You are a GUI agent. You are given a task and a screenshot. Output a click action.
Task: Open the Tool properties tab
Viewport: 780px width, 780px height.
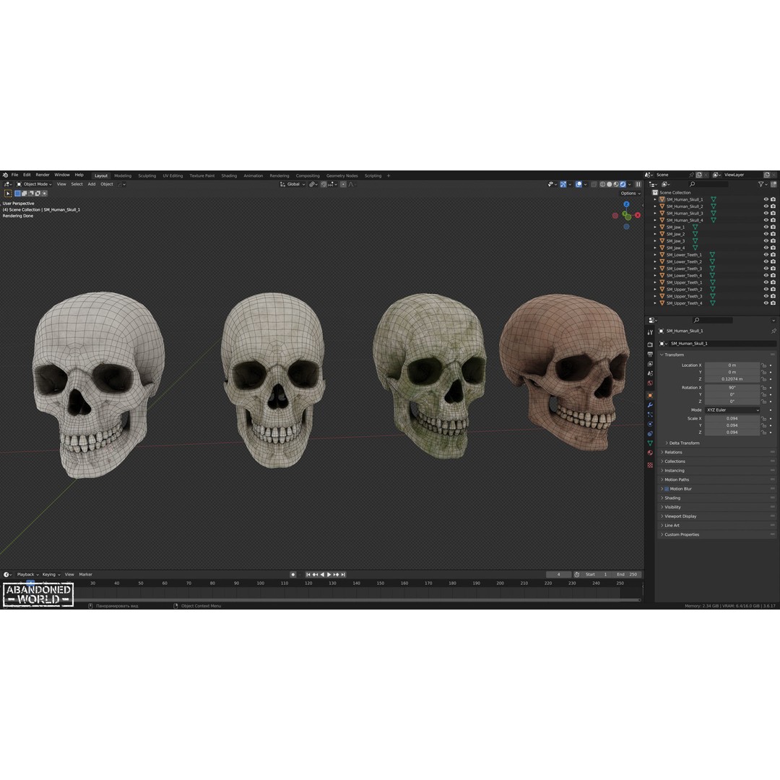click(650, 332)
